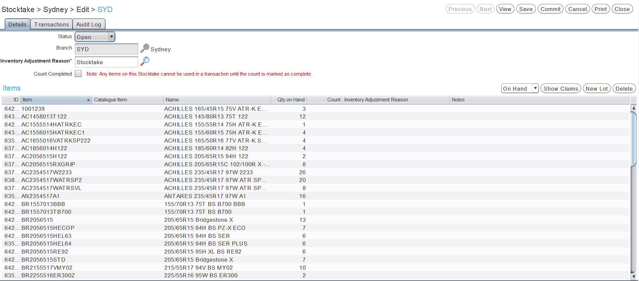
Task: Sort by the Name column header
Action: [217, 100]
